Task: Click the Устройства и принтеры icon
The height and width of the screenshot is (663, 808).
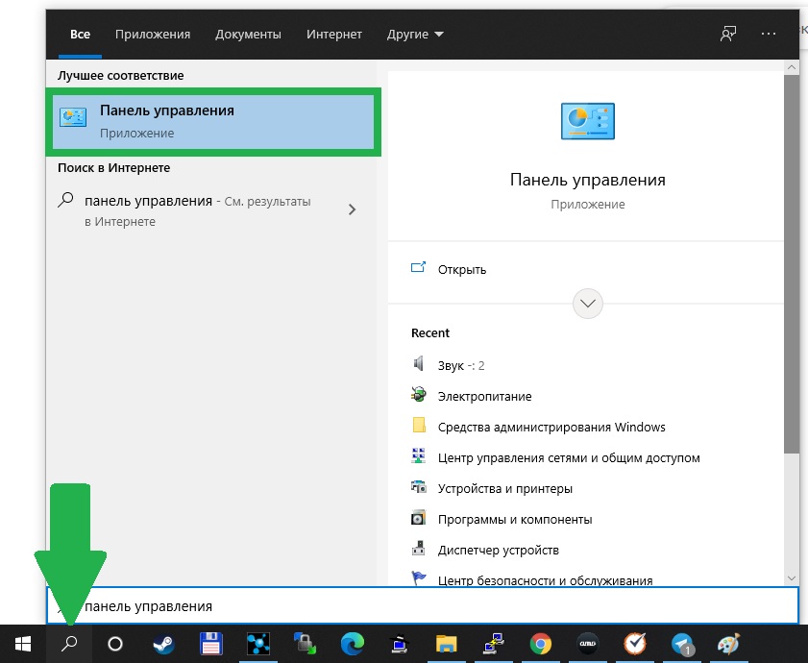Action: 419,486
